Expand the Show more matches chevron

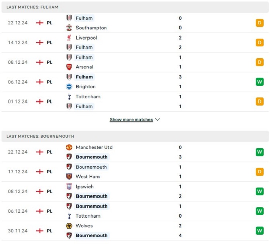158,119
